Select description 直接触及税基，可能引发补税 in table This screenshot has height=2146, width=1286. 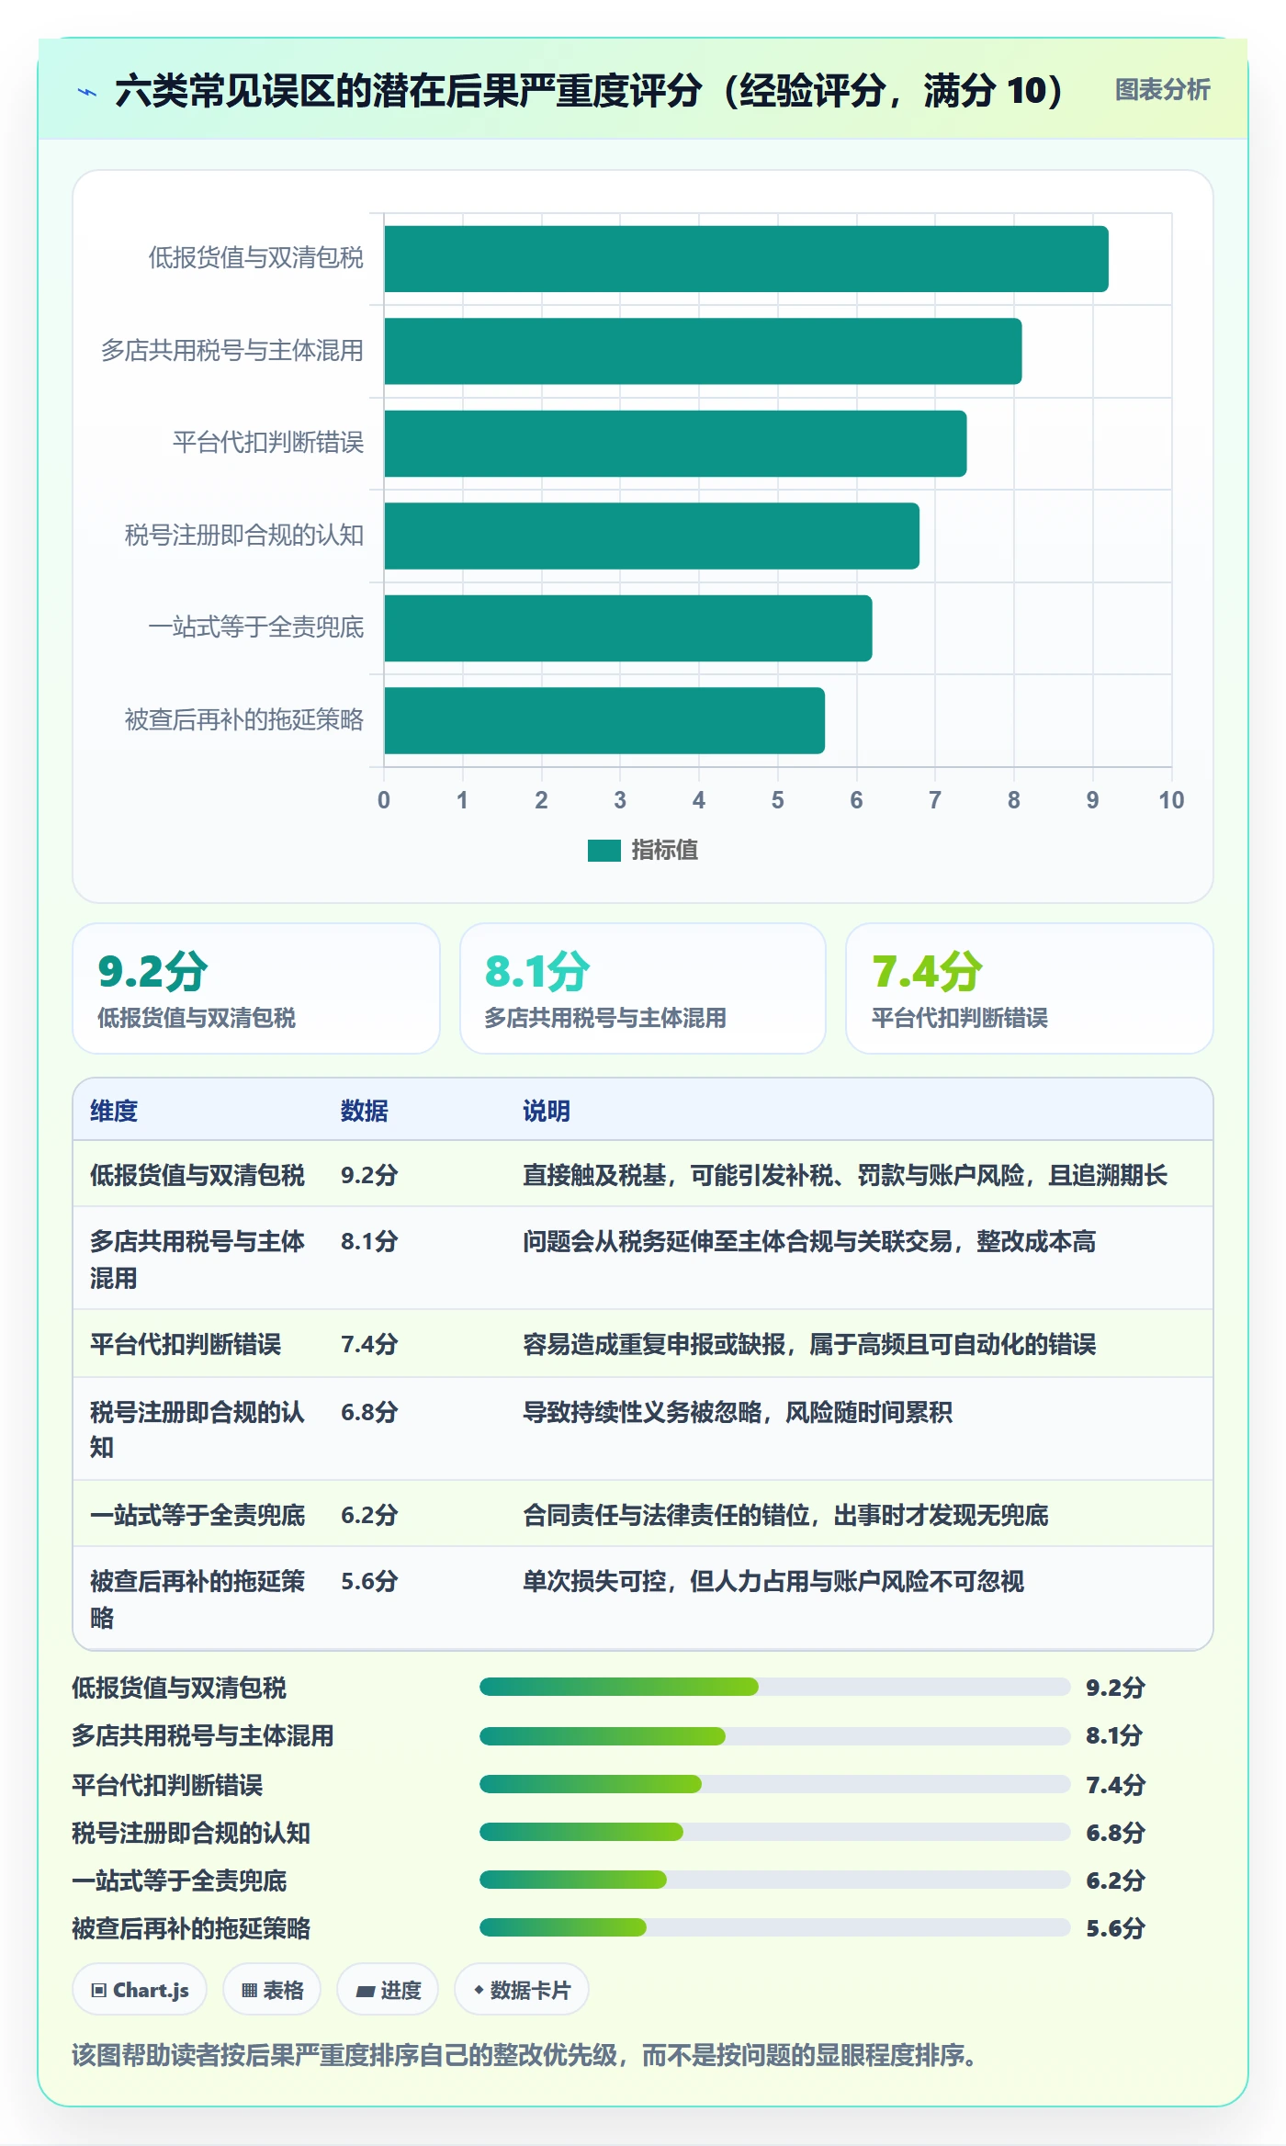tap(845, 1175)
